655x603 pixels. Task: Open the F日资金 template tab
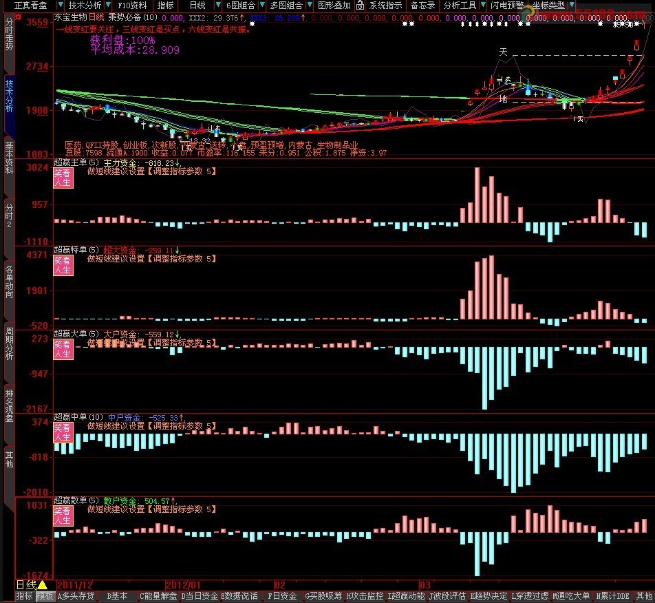(282, 597)
